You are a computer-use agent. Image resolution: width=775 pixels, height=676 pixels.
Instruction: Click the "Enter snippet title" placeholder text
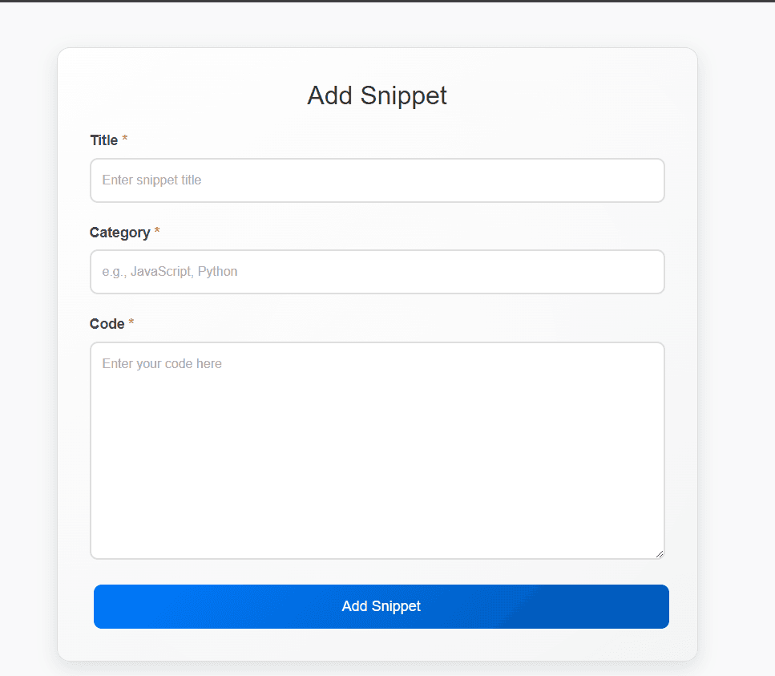(x=151, y=180)
